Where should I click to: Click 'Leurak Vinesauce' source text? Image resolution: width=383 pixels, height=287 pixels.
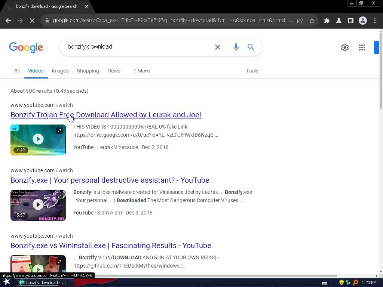click(117, 147)
